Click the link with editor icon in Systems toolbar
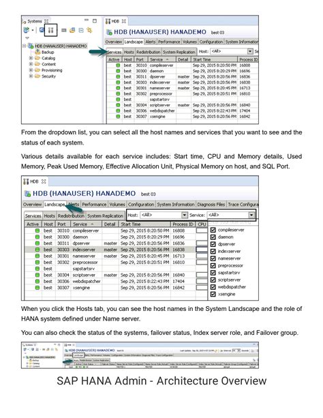 (x=89, y=30)
